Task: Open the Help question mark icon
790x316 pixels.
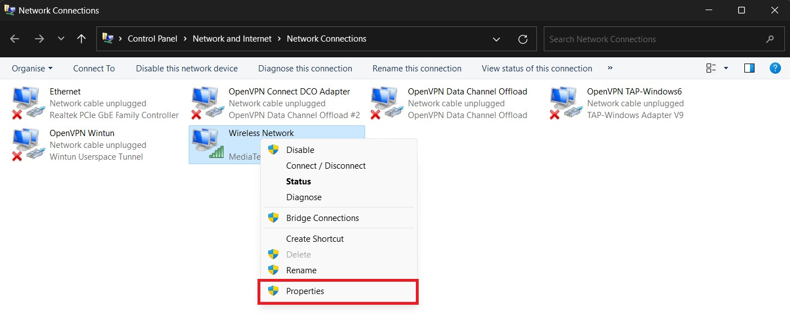Action: [x=775, y=68]
